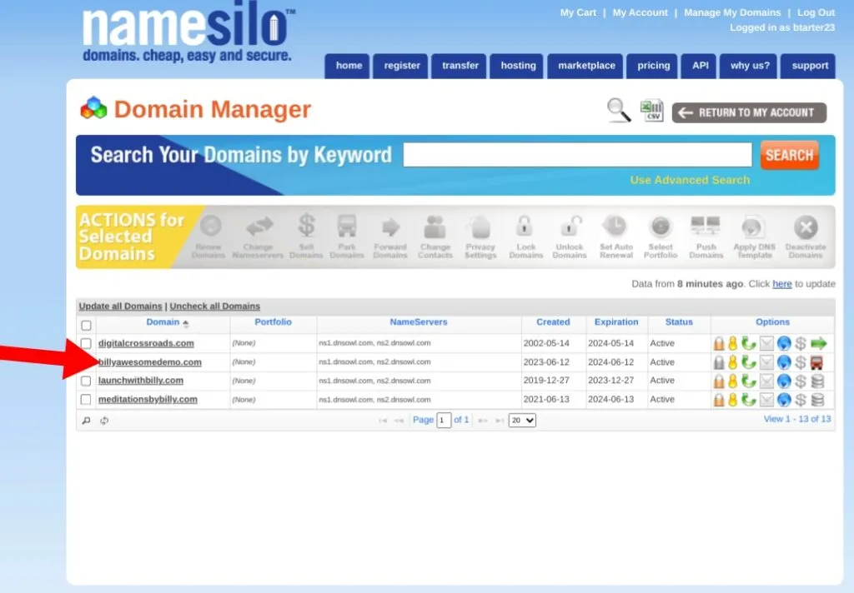Select the Renew Domains action icon
This screenshot has width=854, height=593.
(210, 235)
